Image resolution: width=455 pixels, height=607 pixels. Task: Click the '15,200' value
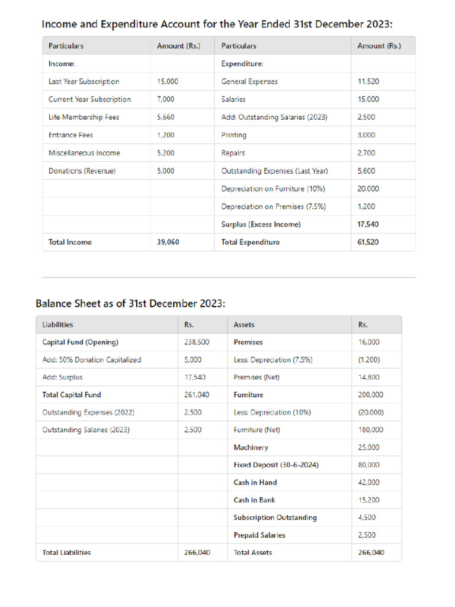[x=369, y=500]
